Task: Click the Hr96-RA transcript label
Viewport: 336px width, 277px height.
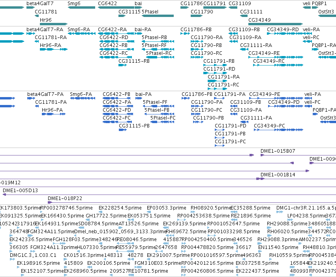Action: tap(51, 45)
